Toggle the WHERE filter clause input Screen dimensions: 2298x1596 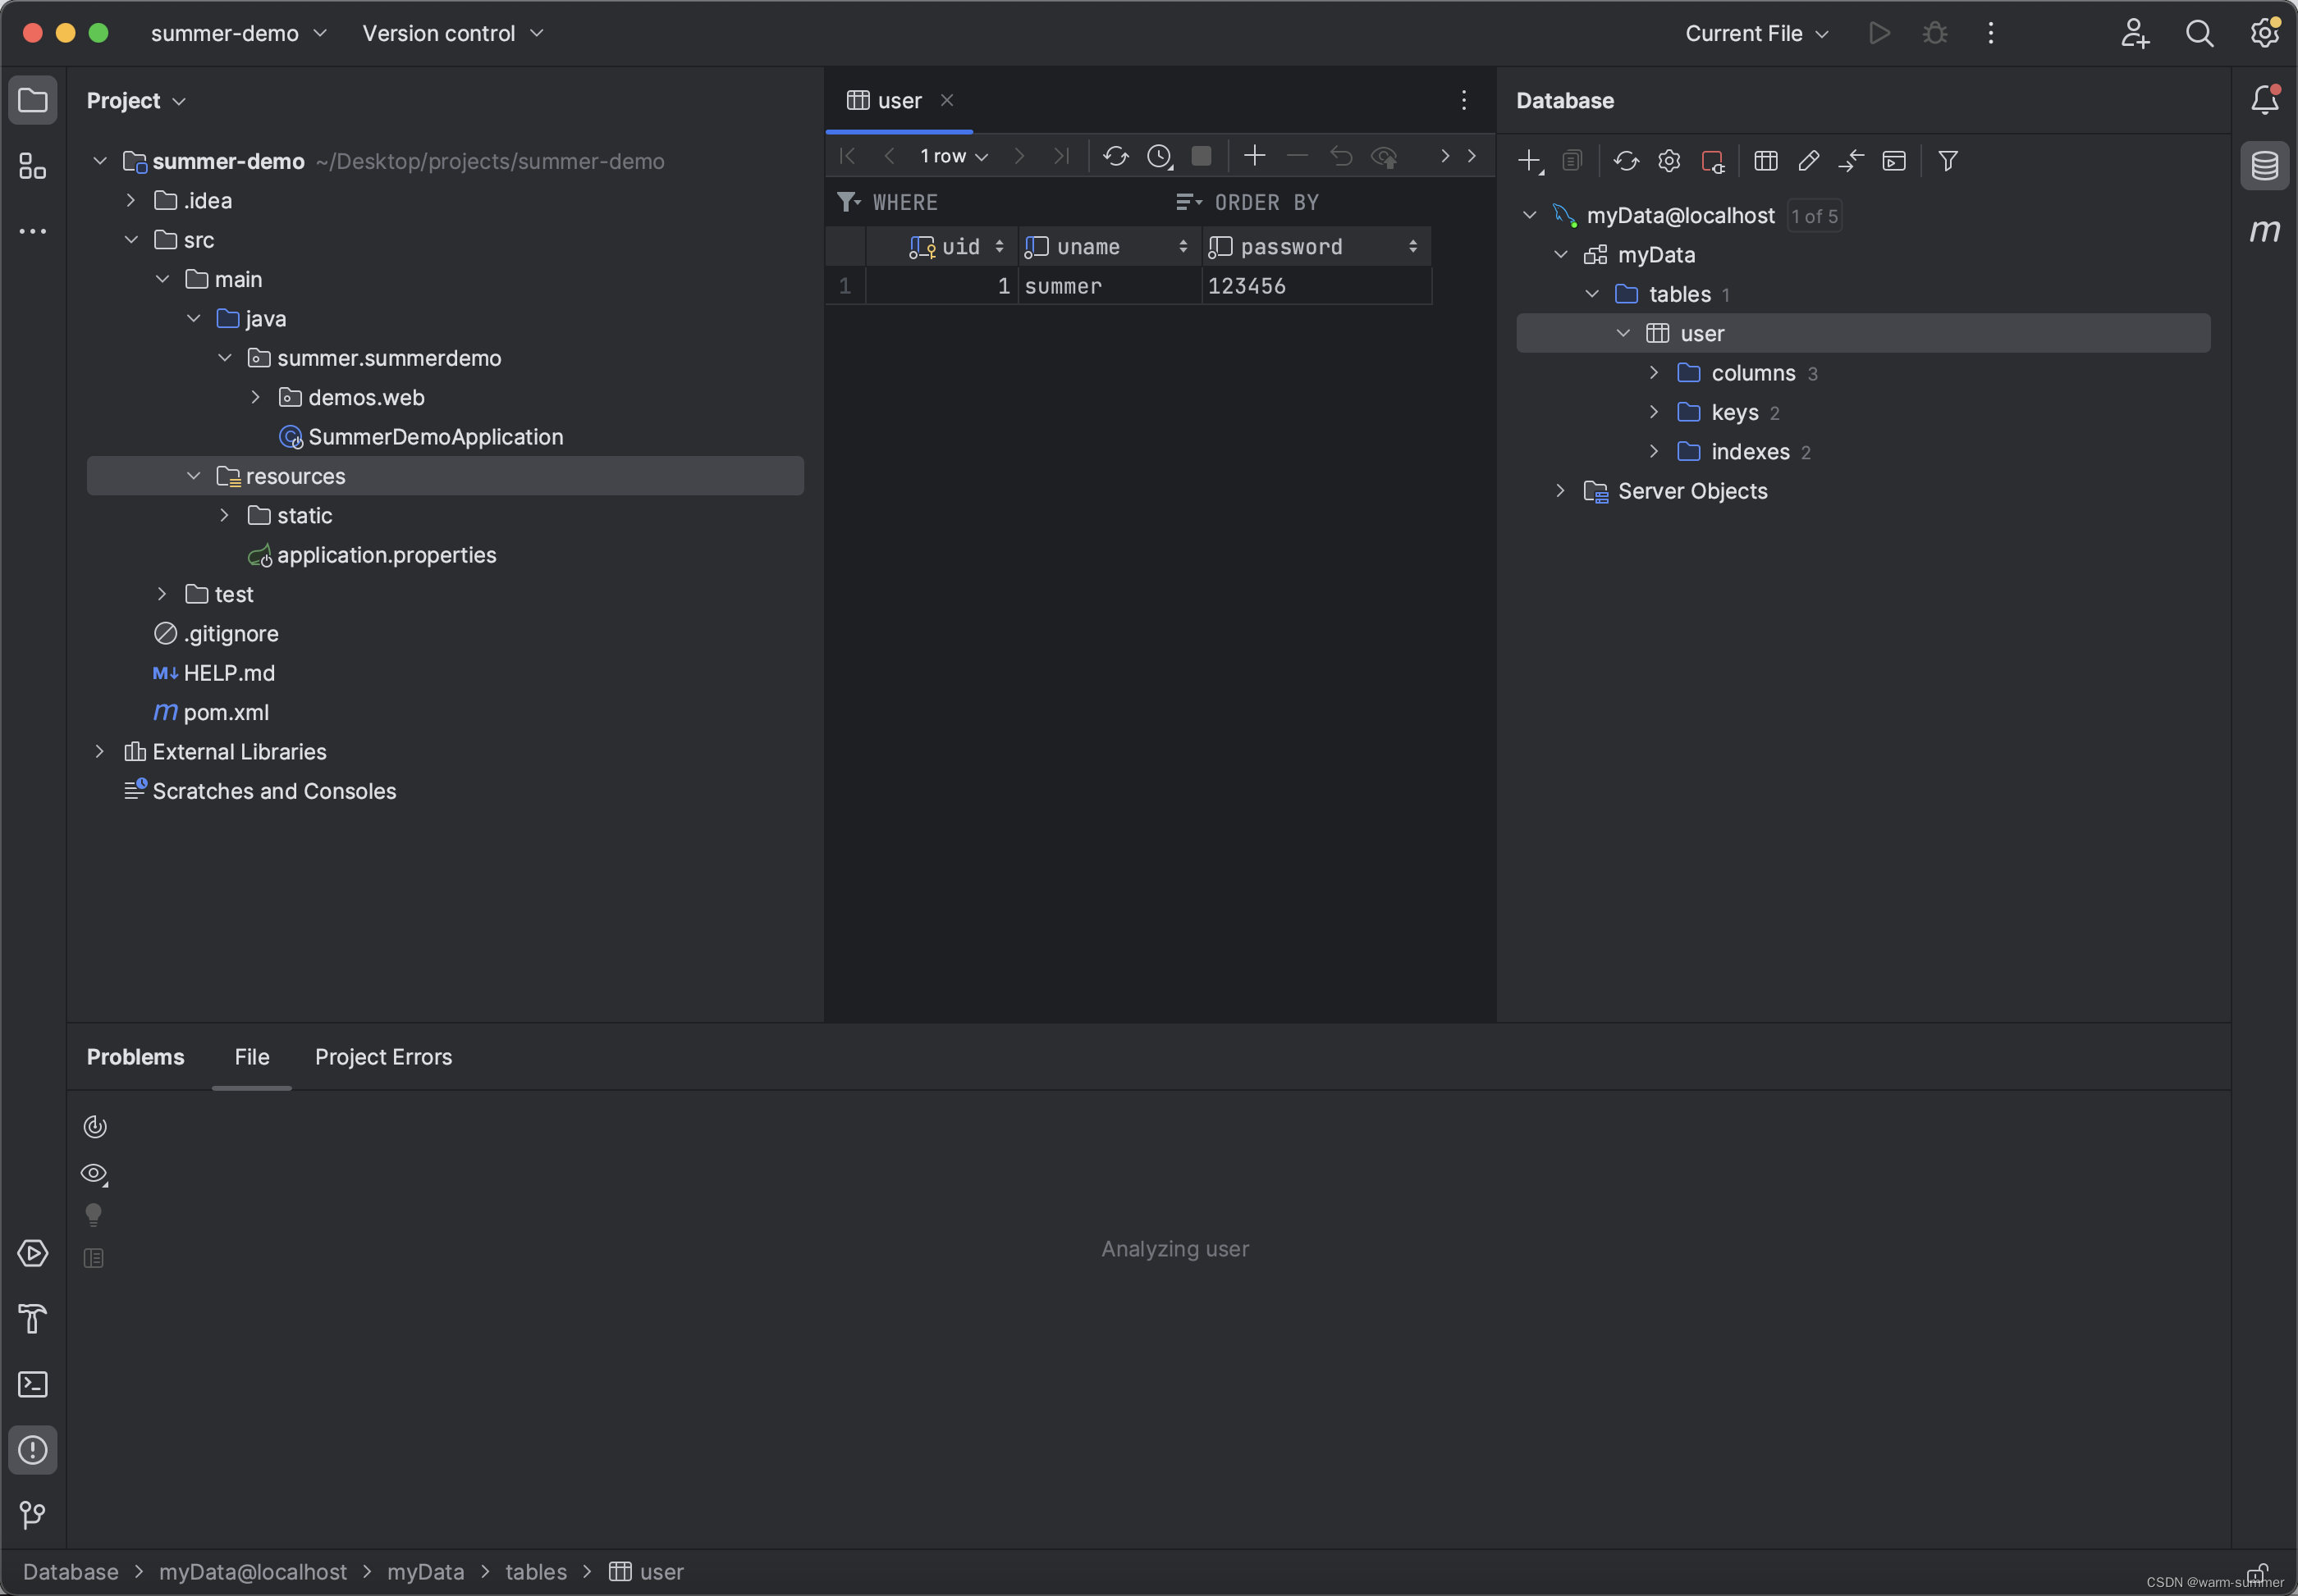click(x=850, y=203)
